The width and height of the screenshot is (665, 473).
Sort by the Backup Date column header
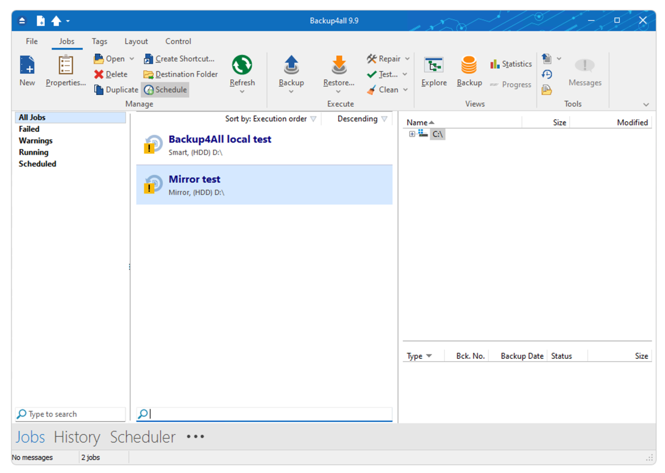518,356
